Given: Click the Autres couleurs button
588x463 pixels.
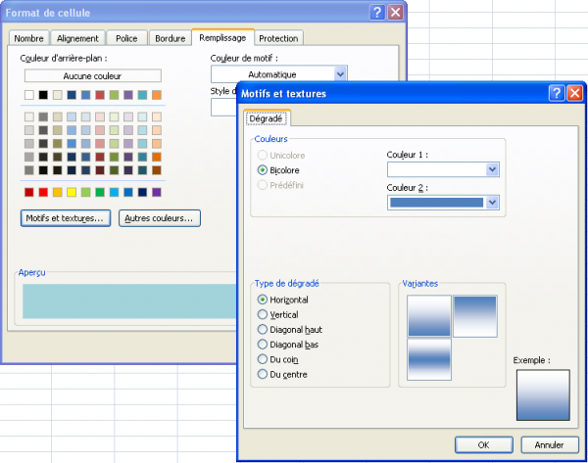Looking at the screenshot, I should 160,218.
